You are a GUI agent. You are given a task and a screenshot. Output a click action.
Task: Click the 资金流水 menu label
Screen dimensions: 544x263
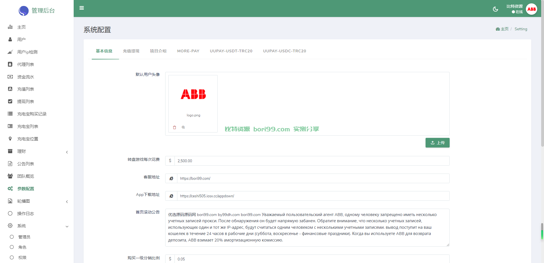[25, 77]
